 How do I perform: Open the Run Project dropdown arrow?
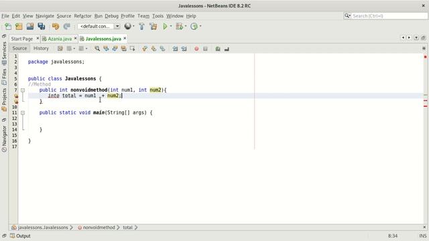coord(171,26)
